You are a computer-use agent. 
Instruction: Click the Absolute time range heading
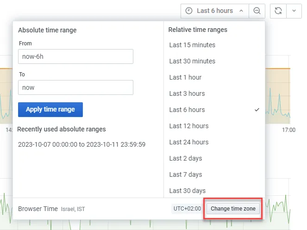pyautogui.click(x=47, y=30)
